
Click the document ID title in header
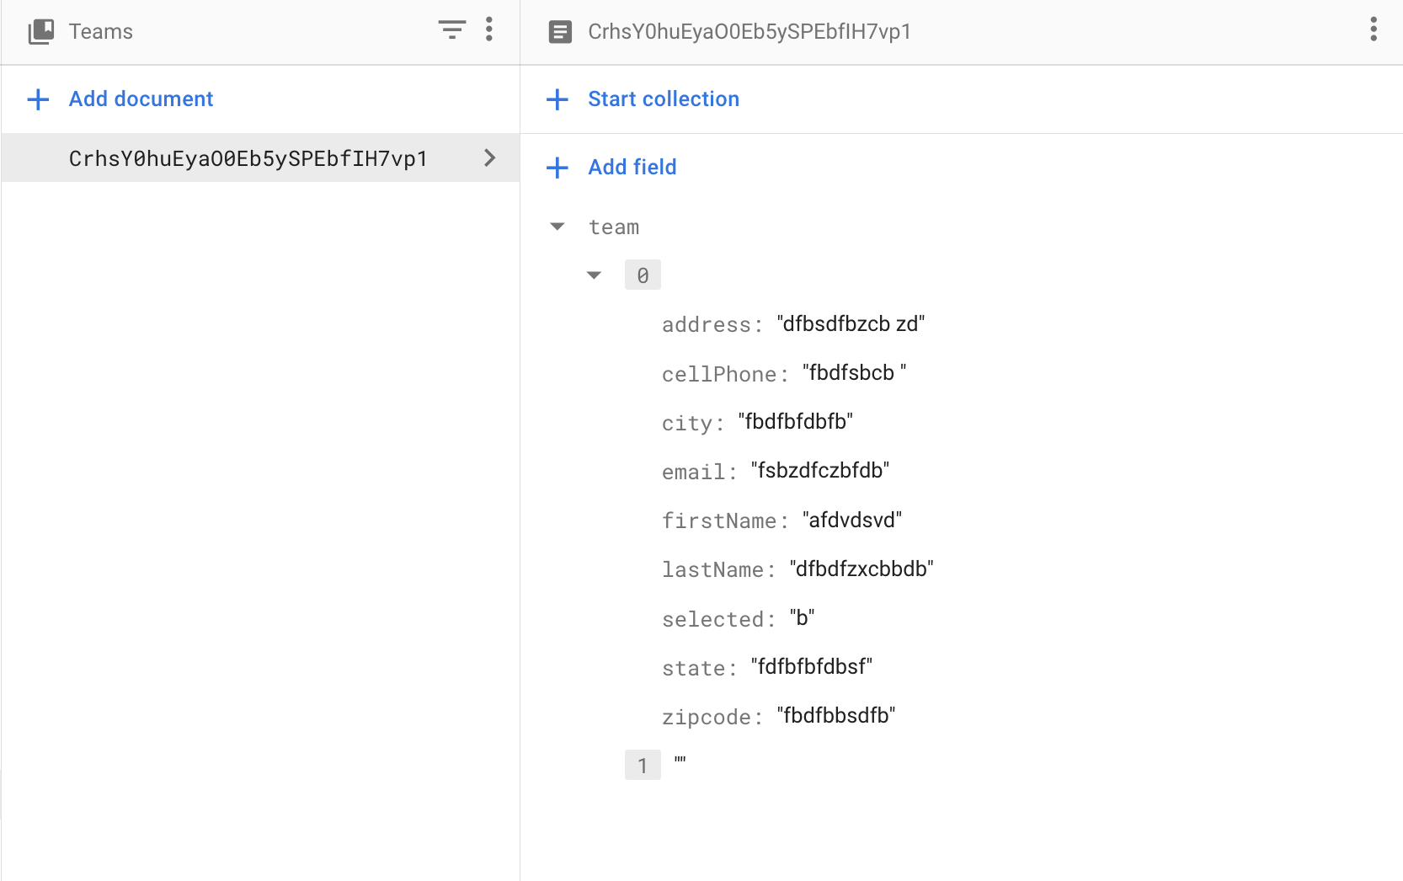[x=750, y=32]
